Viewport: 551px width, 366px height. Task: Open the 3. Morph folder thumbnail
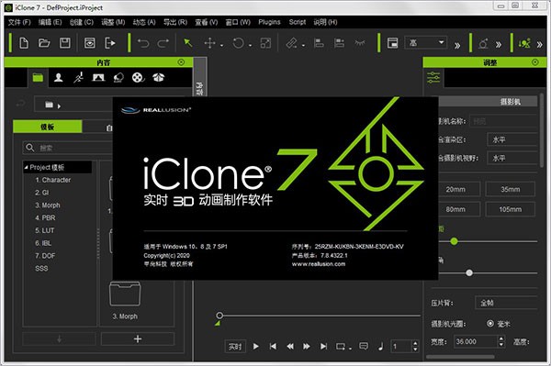click(125, 294)
